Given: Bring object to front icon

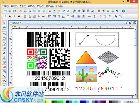Looking at the screenshot, I should [116, 16].
